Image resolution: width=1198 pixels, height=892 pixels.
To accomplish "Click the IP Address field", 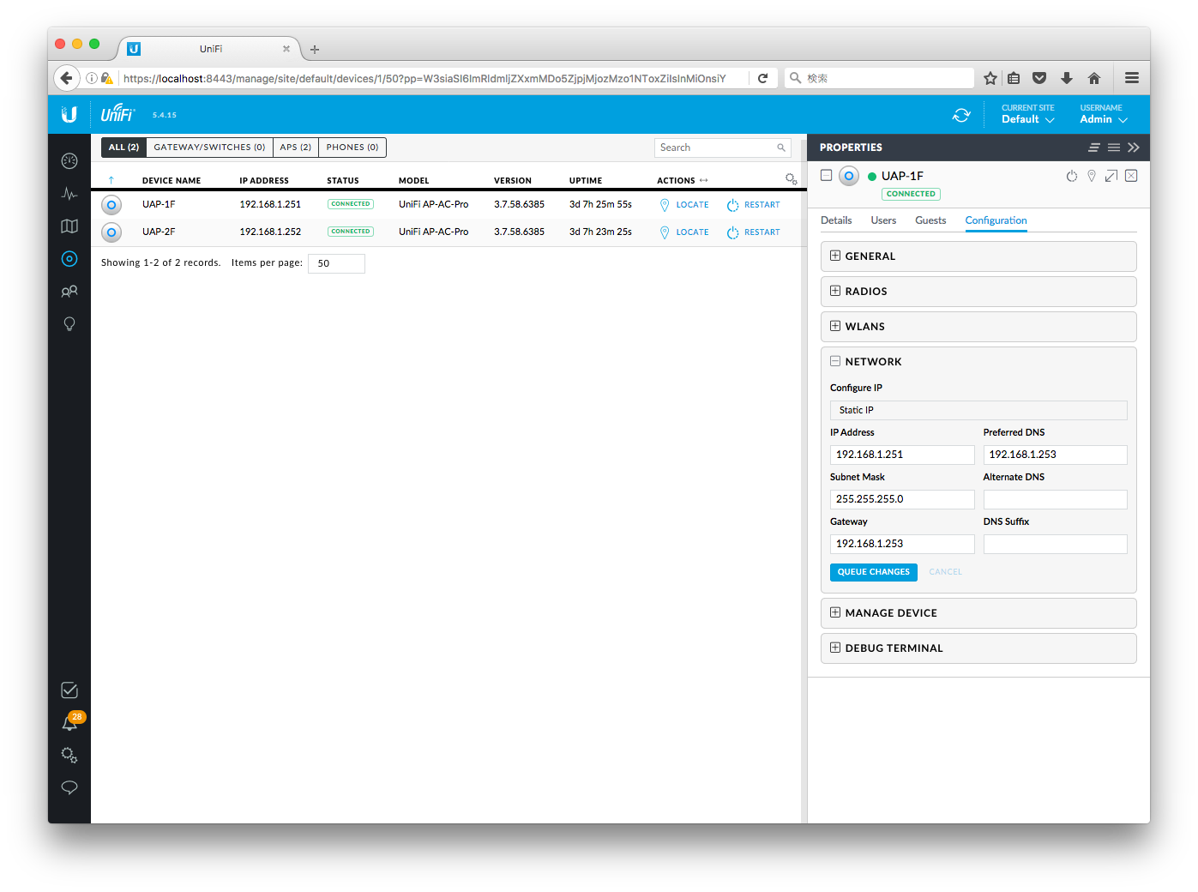I will pyautogui.click(x=902, y=455).
